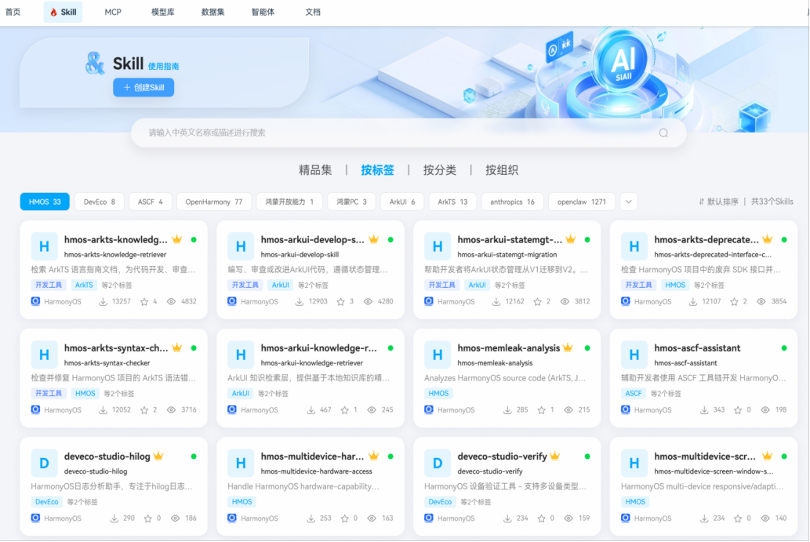The image size is (810, 542).
Task: Select the anthropics 16 tag filter
Action: pos(513,202)
